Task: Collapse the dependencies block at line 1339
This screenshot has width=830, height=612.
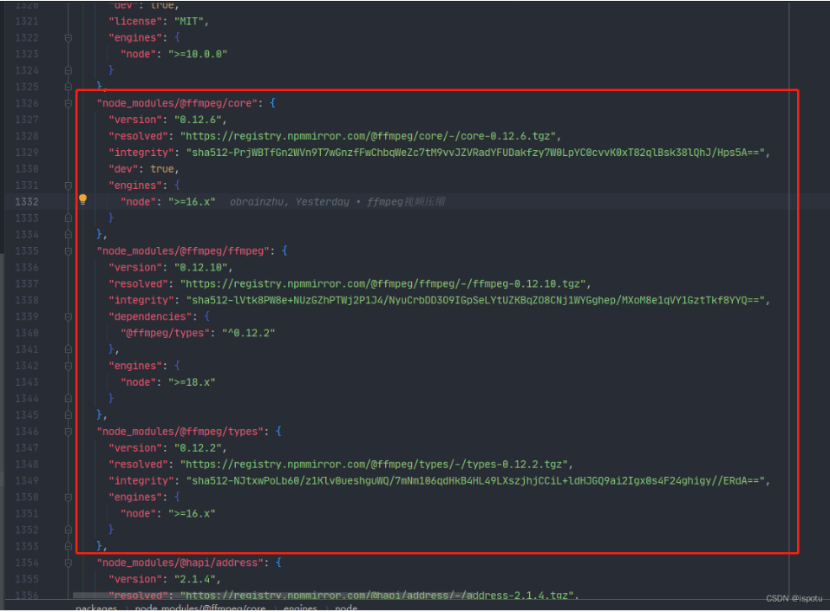Action: pyautogui.click(x=69, y=317)
